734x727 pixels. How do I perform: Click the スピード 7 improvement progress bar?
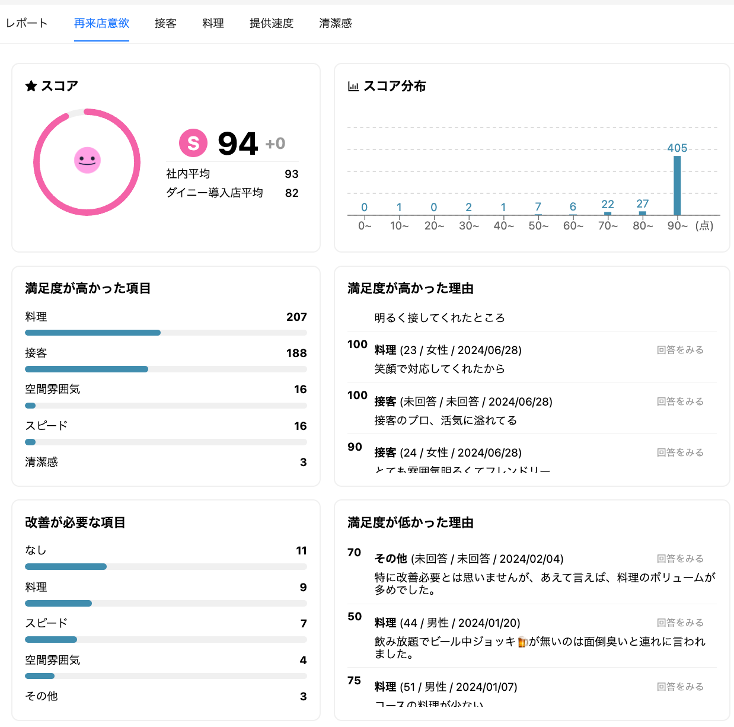coord(166,640)
